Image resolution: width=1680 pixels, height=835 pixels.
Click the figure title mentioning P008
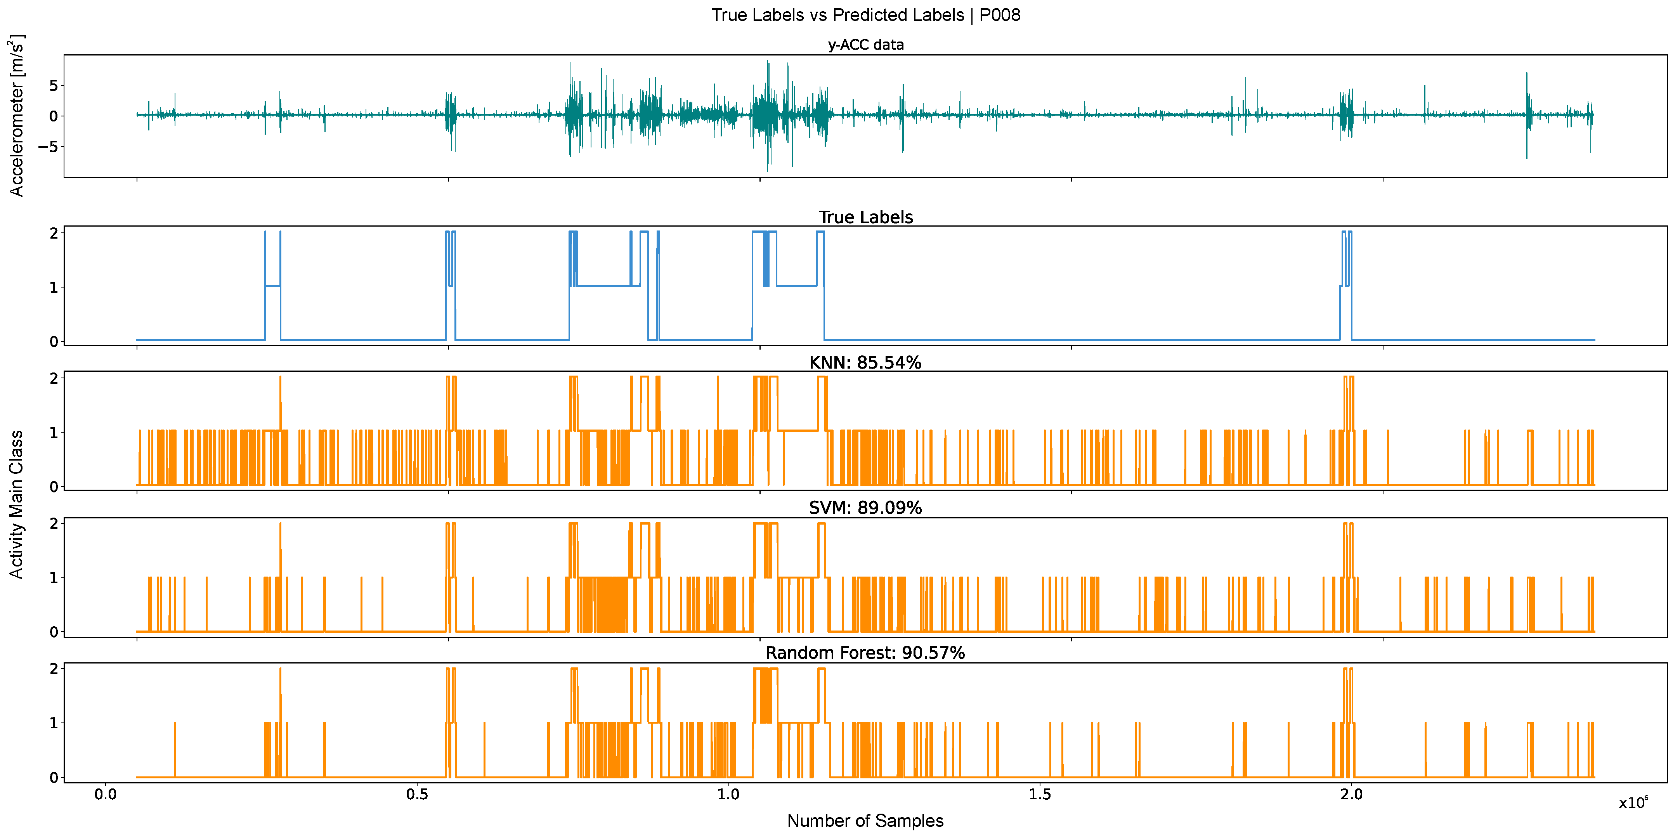tap(865, 15)
